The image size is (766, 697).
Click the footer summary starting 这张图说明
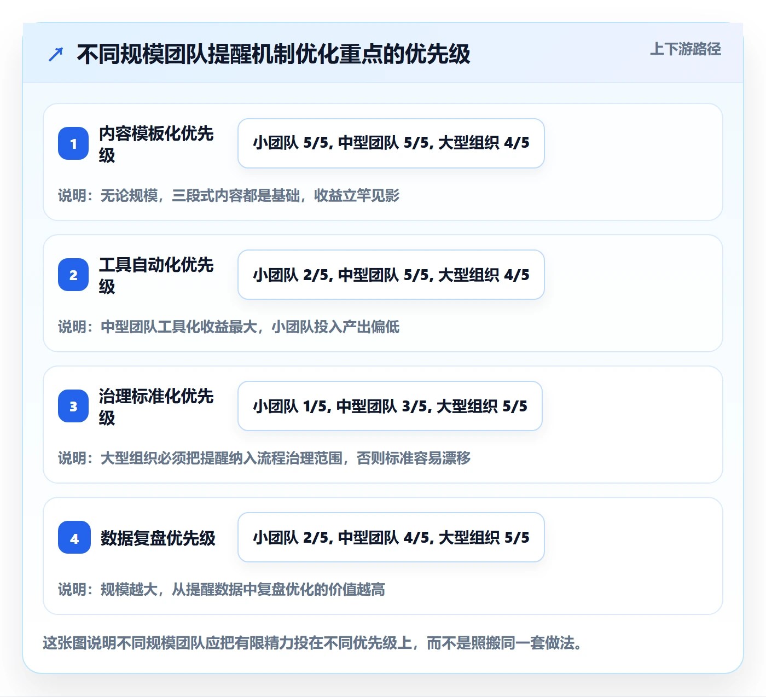(312, 642)
